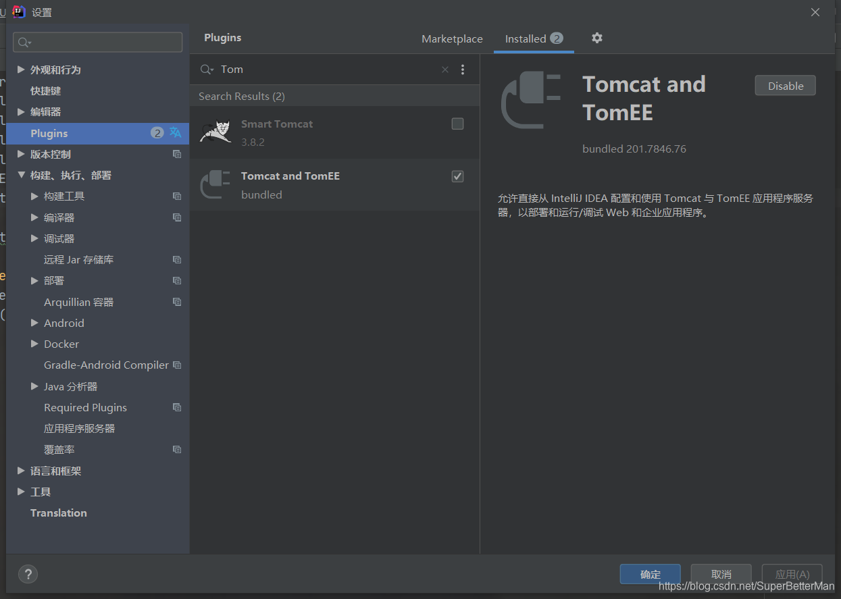Expand the 版本控制 settings group
Viewport: 841px width, 599px height.
21,154
